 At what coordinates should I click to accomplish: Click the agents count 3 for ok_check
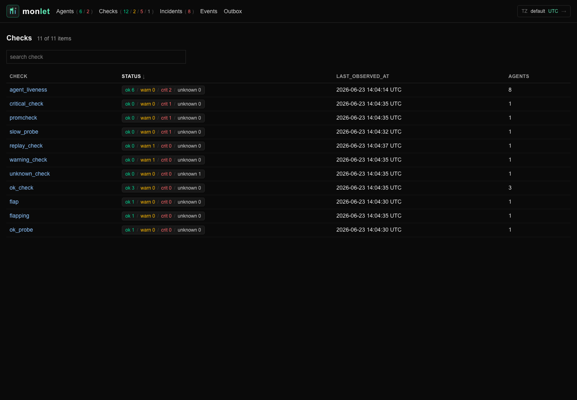(510, 188)
